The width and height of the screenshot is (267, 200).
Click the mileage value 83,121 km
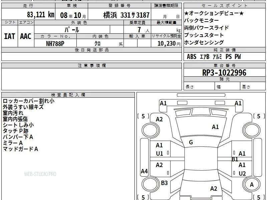click(x=41, y=14)
